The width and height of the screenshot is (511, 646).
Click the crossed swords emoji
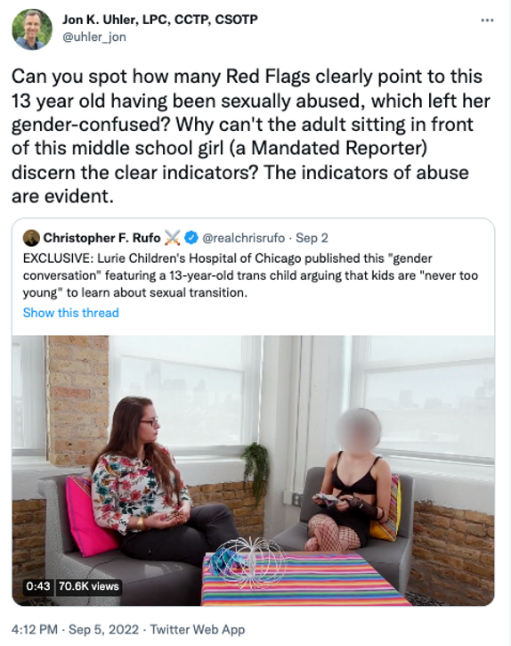coord(173,238)
